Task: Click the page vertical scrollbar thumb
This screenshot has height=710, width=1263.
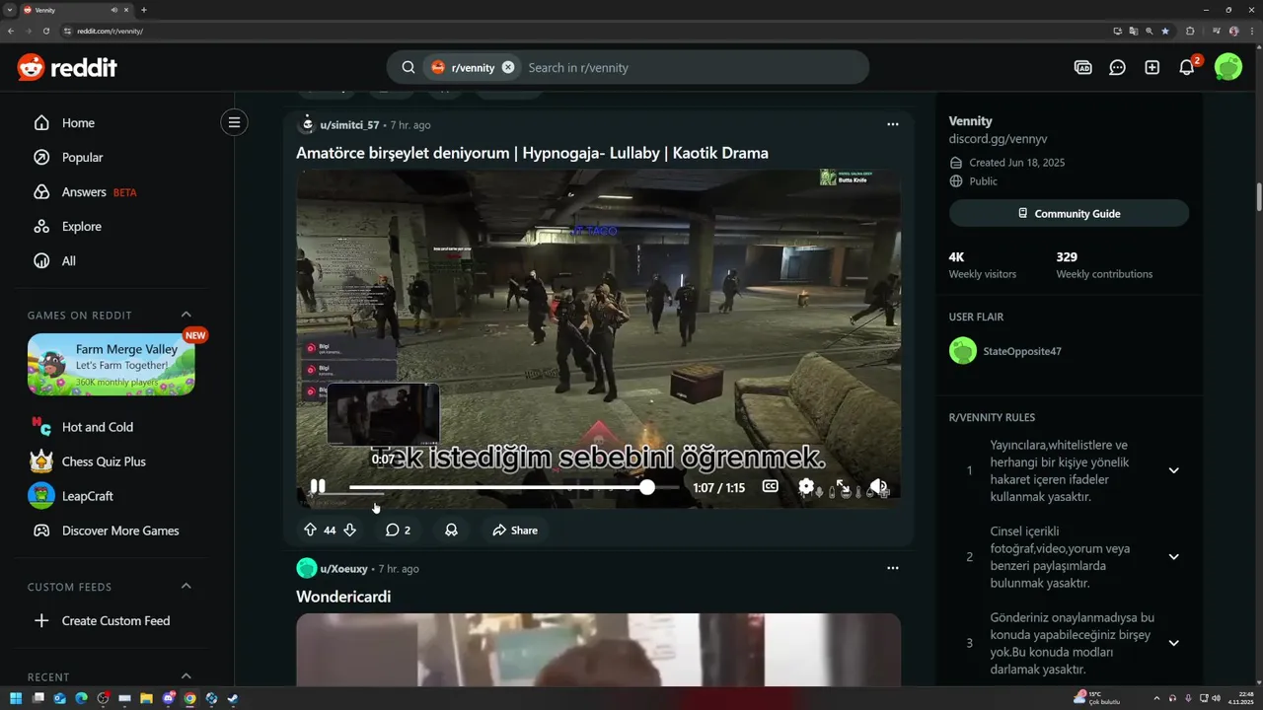Action: pyautogui.click(x=1258, y=196)
